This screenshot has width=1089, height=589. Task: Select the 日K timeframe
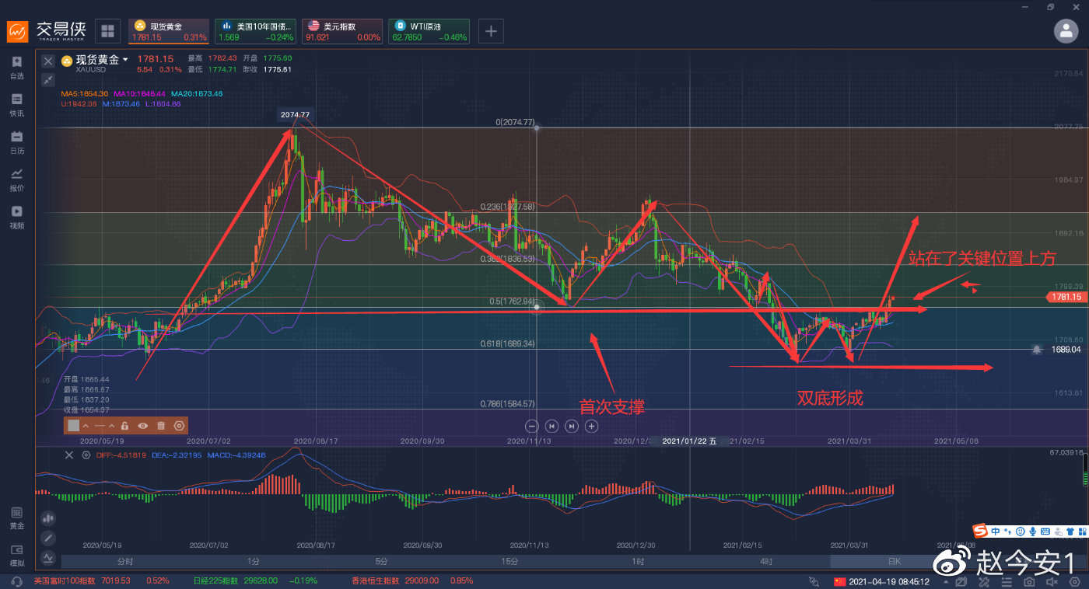tap(895, 561)
